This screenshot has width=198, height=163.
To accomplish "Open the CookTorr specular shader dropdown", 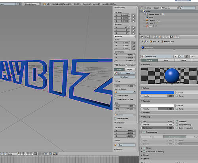I will 187,106.
